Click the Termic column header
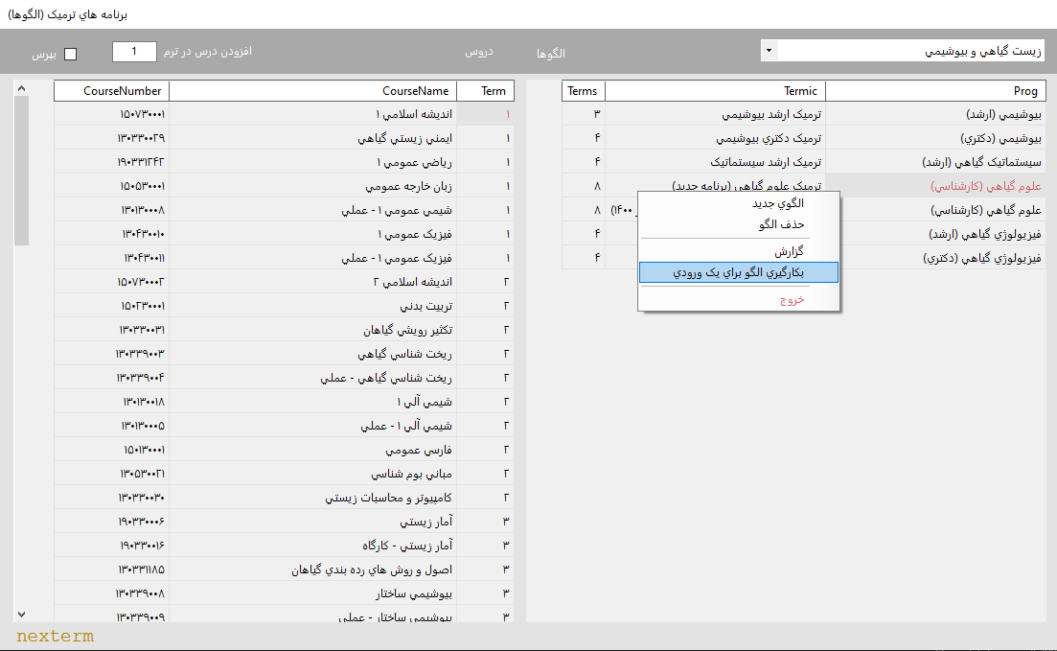 tap(715, 91)
